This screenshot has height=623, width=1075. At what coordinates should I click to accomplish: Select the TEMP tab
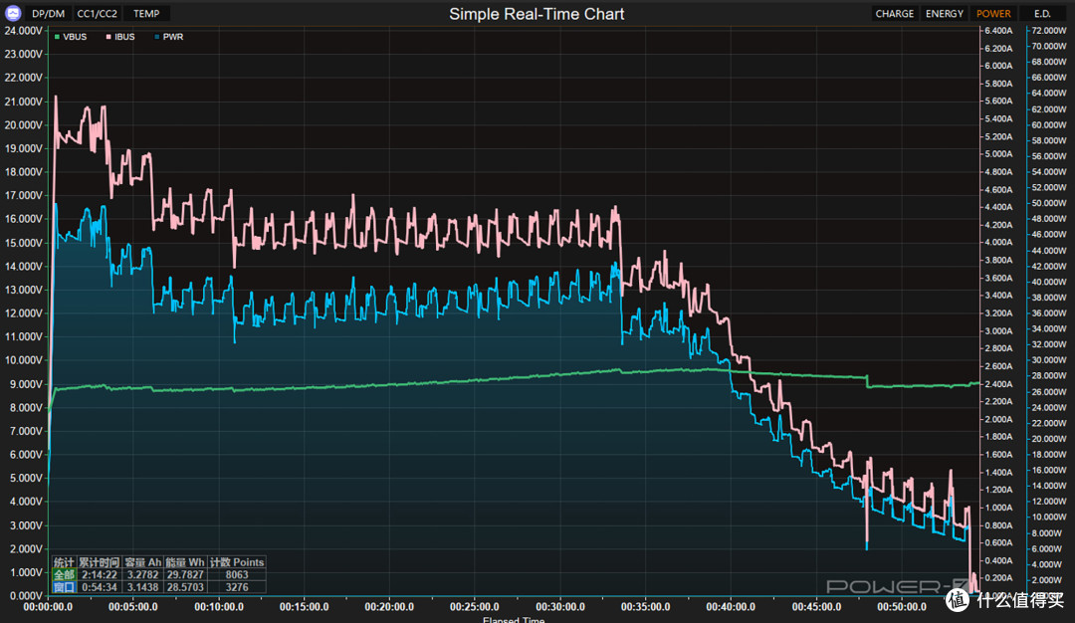coord(146,14)
